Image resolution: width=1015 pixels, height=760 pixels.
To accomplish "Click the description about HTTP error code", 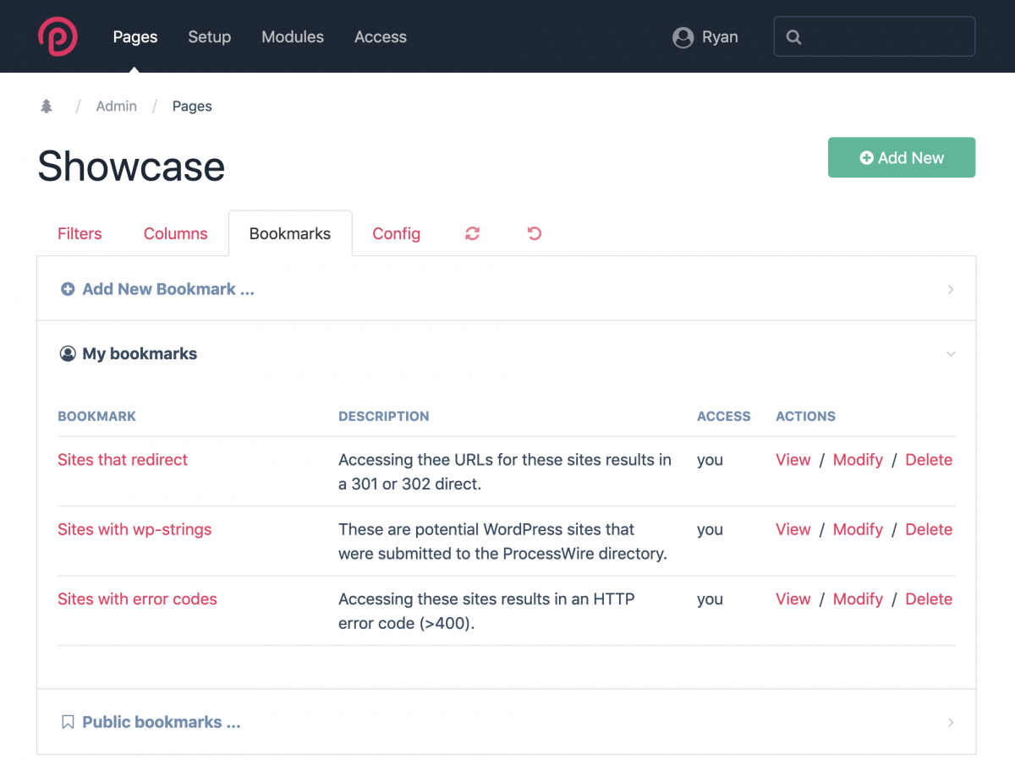I will pyautogui.click(x=487, y=611).
